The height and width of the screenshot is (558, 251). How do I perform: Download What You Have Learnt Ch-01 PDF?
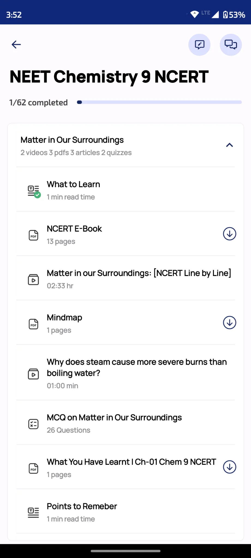pos(229,467)
